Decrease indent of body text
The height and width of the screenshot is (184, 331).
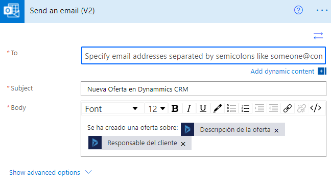pos(273,108)
